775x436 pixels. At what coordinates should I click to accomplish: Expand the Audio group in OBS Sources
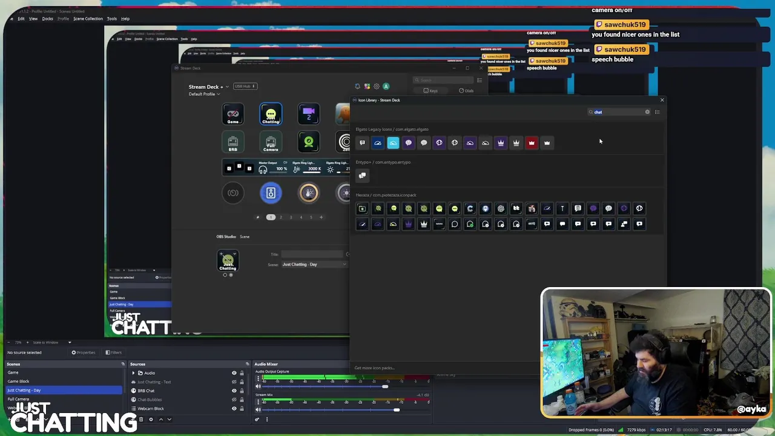(133, 373)
